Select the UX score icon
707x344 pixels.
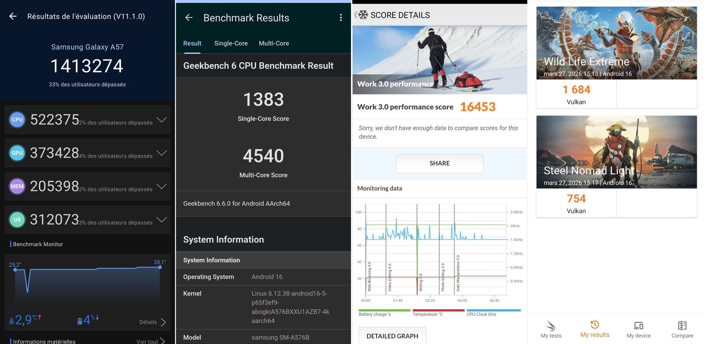pos(17,219)
